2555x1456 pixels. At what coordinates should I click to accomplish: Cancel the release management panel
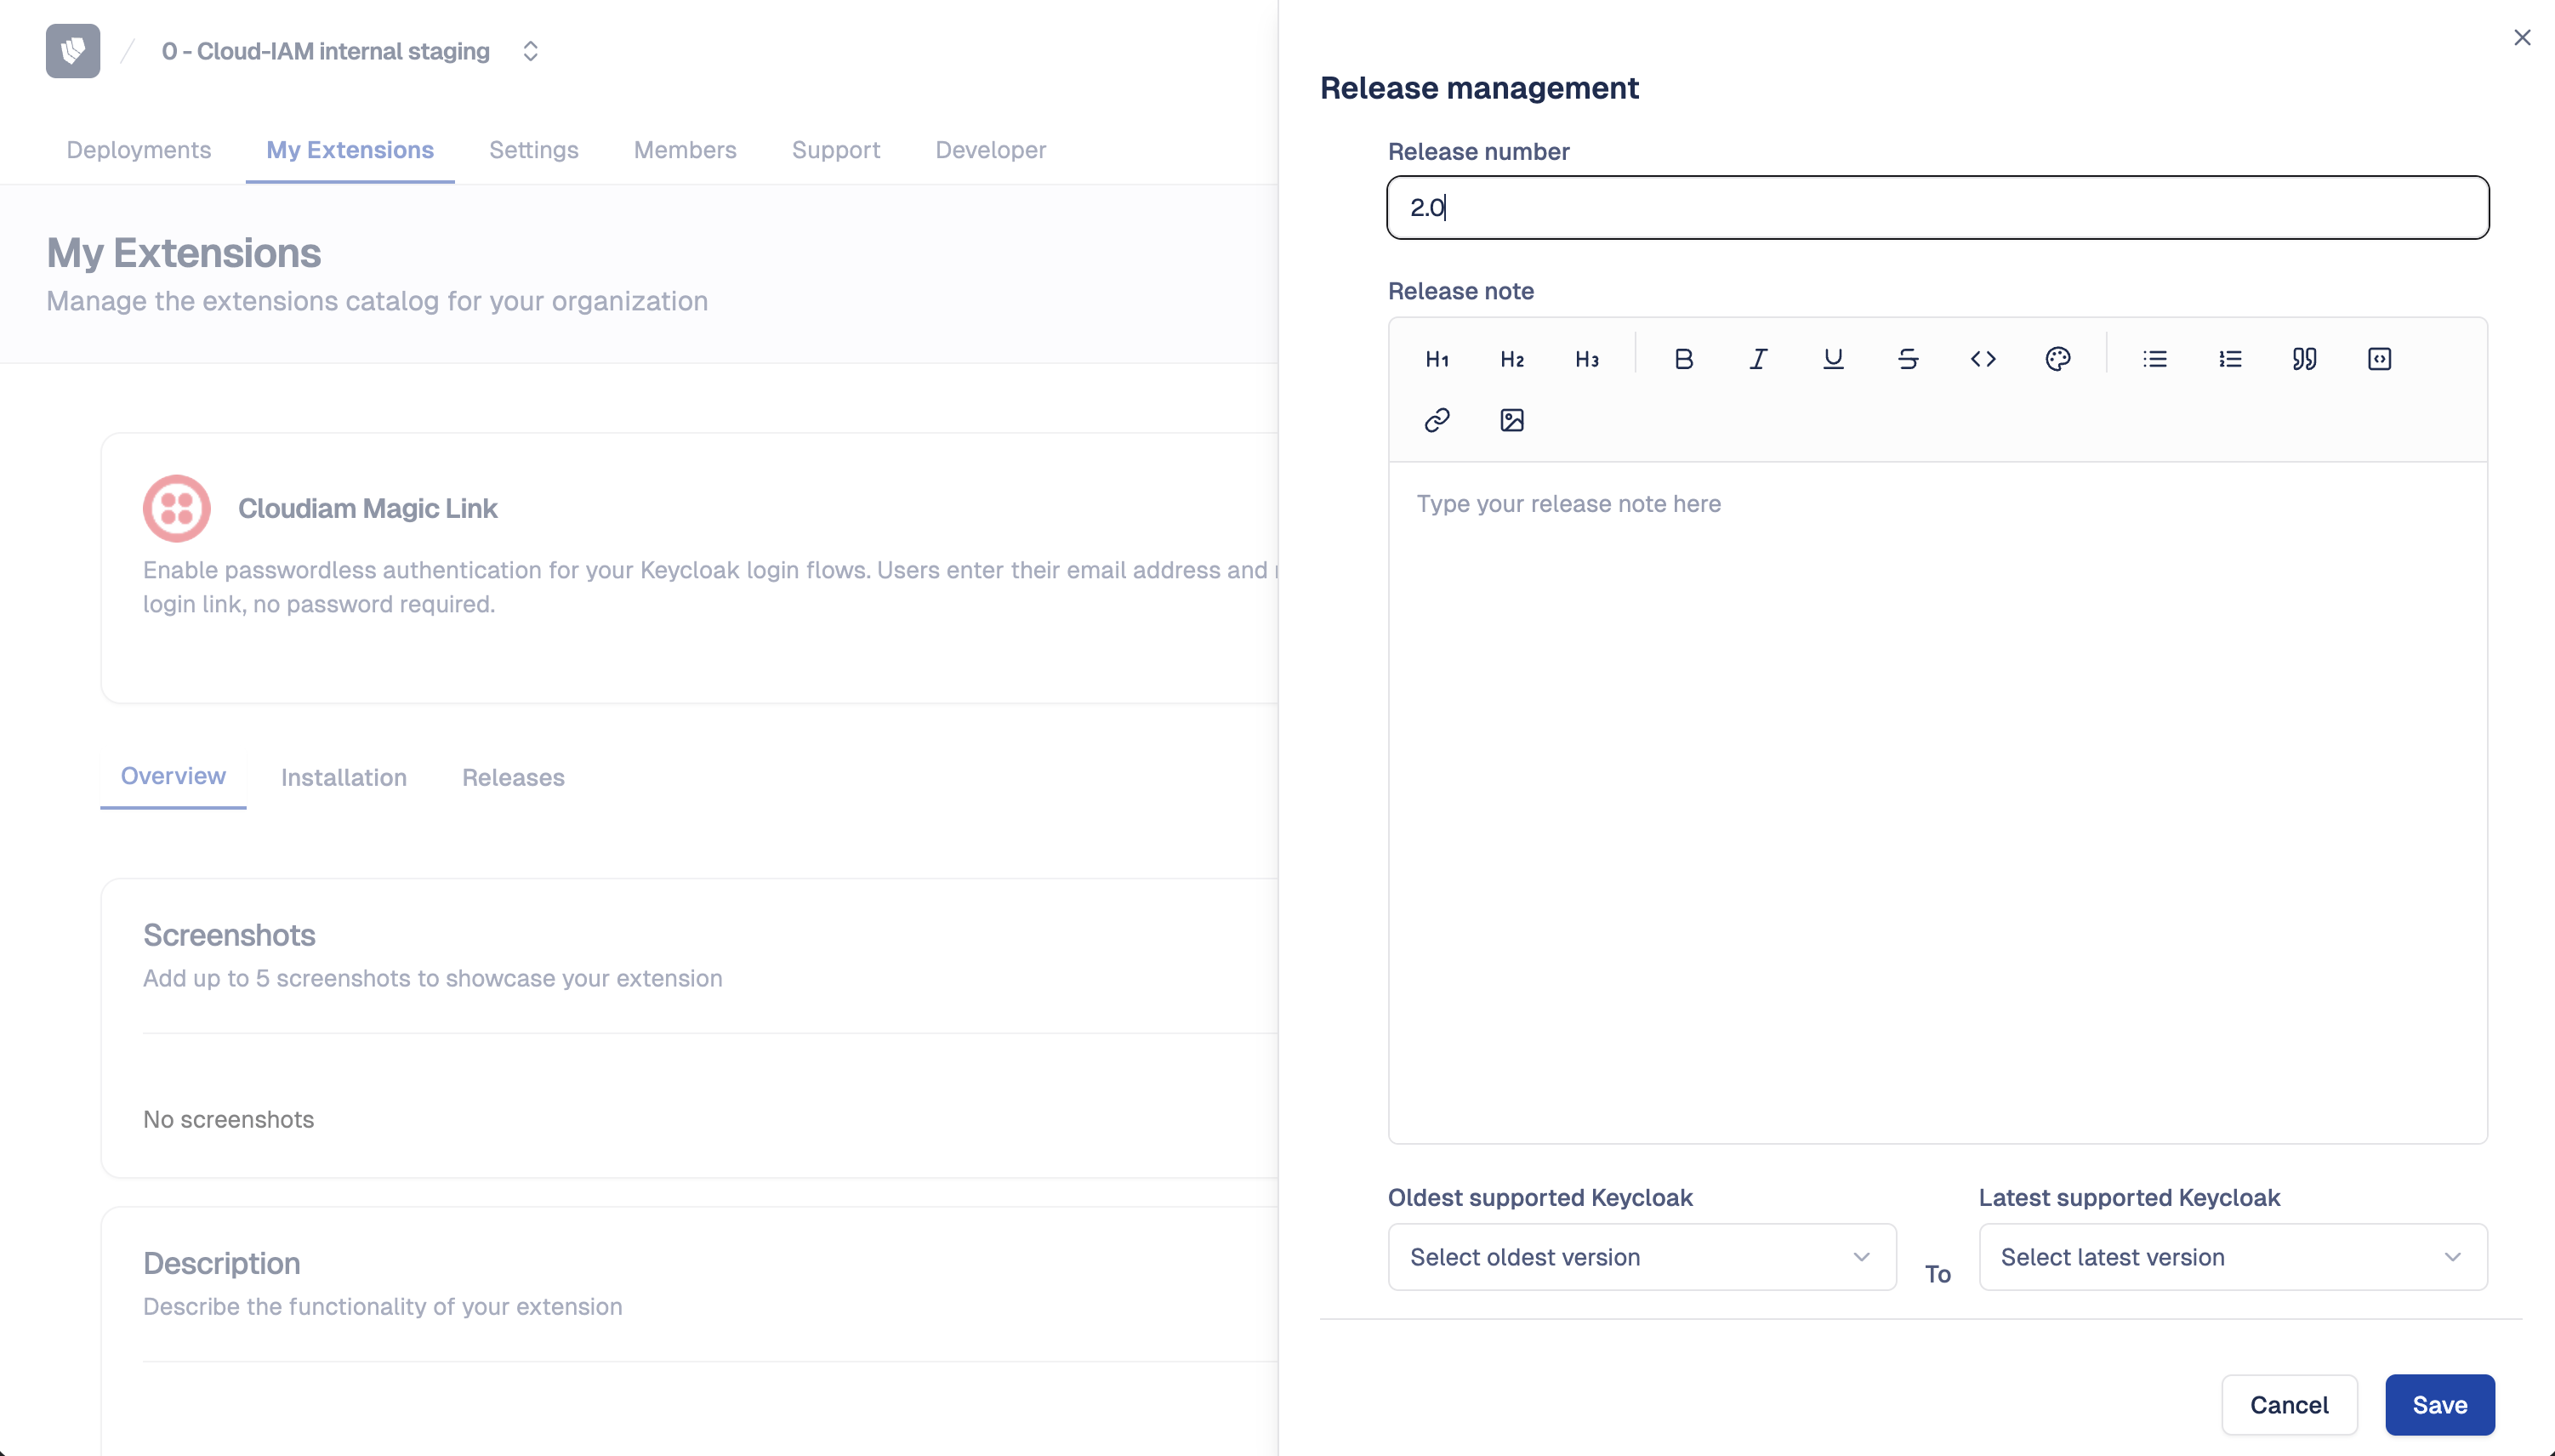tap(2289, 1404)
